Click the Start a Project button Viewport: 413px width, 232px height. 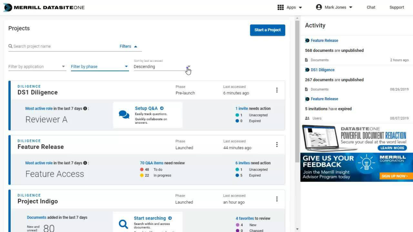click(x=267, y=30)
